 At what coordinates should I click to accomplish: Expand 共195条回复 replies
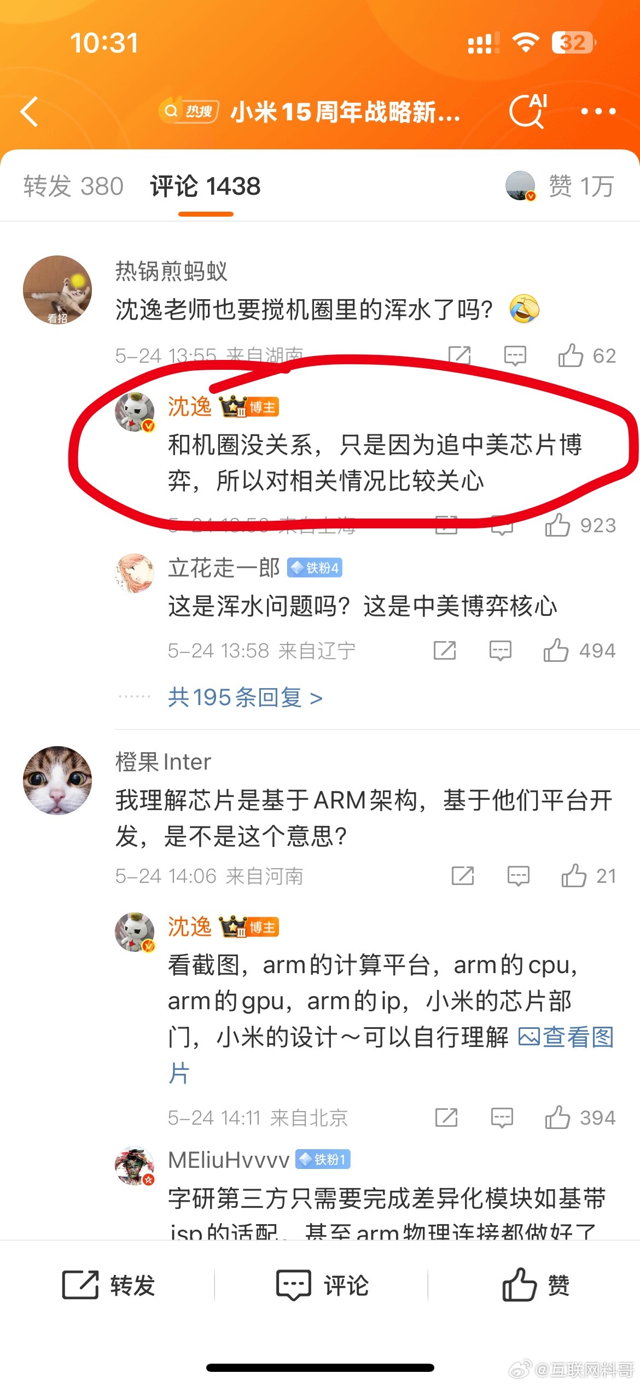(245, 697)
